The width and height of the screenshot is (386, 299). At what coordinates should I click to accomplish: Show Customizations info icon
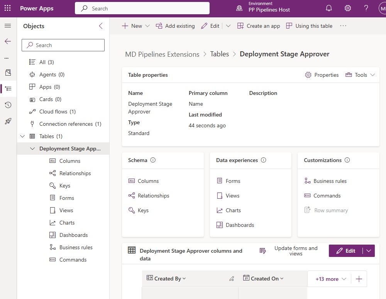tap(347, 160)
